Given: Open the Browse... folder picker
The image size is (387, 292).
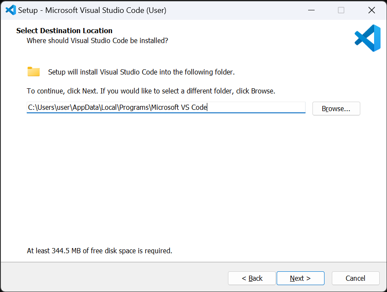Looking at the screenshot, I should [x=336, y=109].
